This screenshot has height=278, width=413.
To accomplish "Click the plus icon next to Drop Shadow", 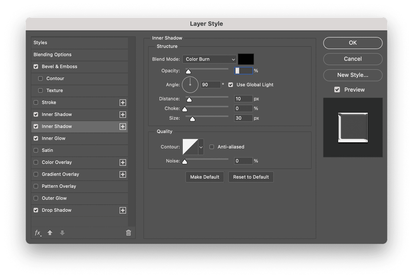I will pyautogui.click(x=123, y=210).
